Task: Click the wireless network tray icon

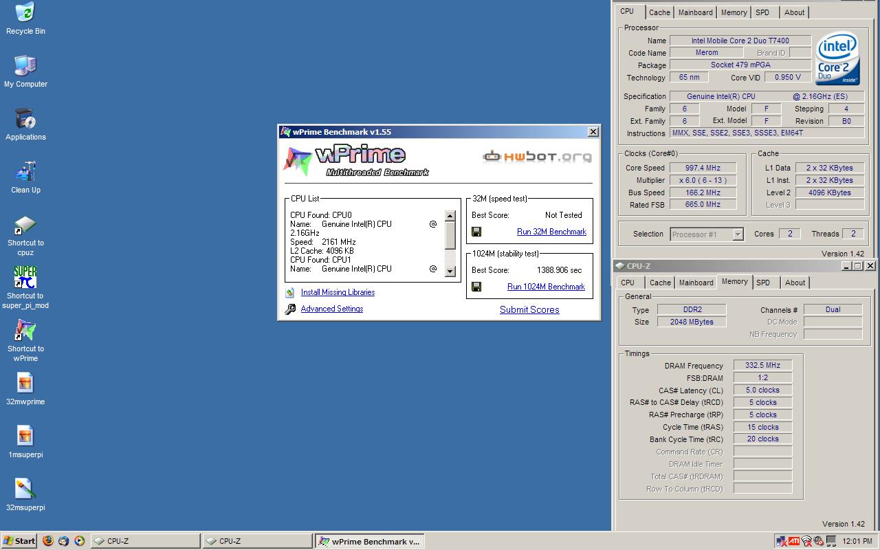Action: click(x=806, y=541)
